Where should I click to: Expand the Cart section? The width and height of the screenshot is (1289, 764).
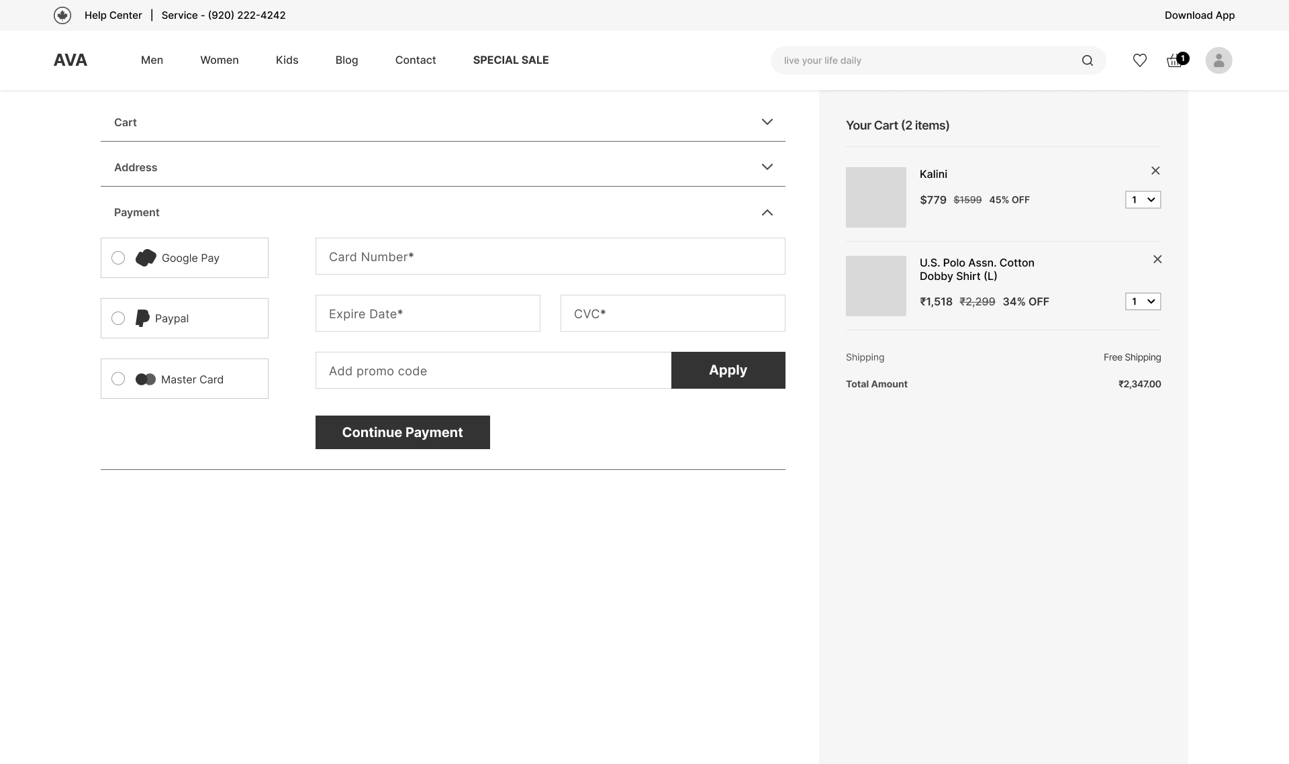767,122
